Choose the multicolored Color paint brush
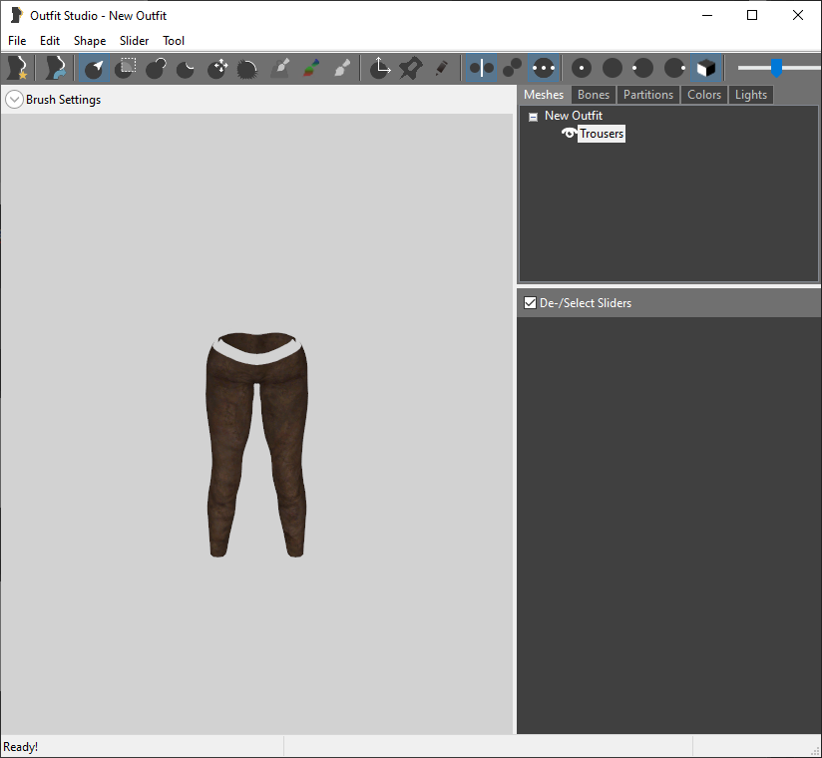 (x=311, y=68)
